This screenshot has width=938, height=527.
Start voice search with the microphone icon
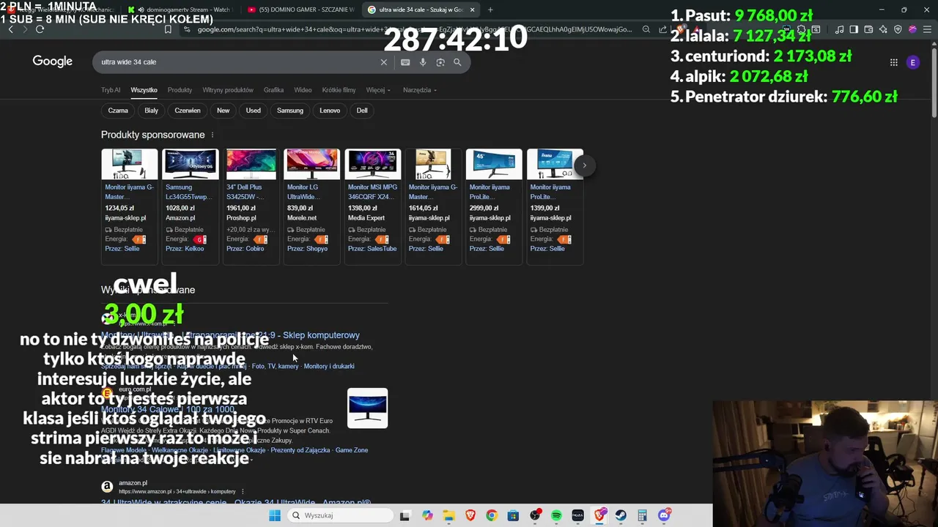423,62
